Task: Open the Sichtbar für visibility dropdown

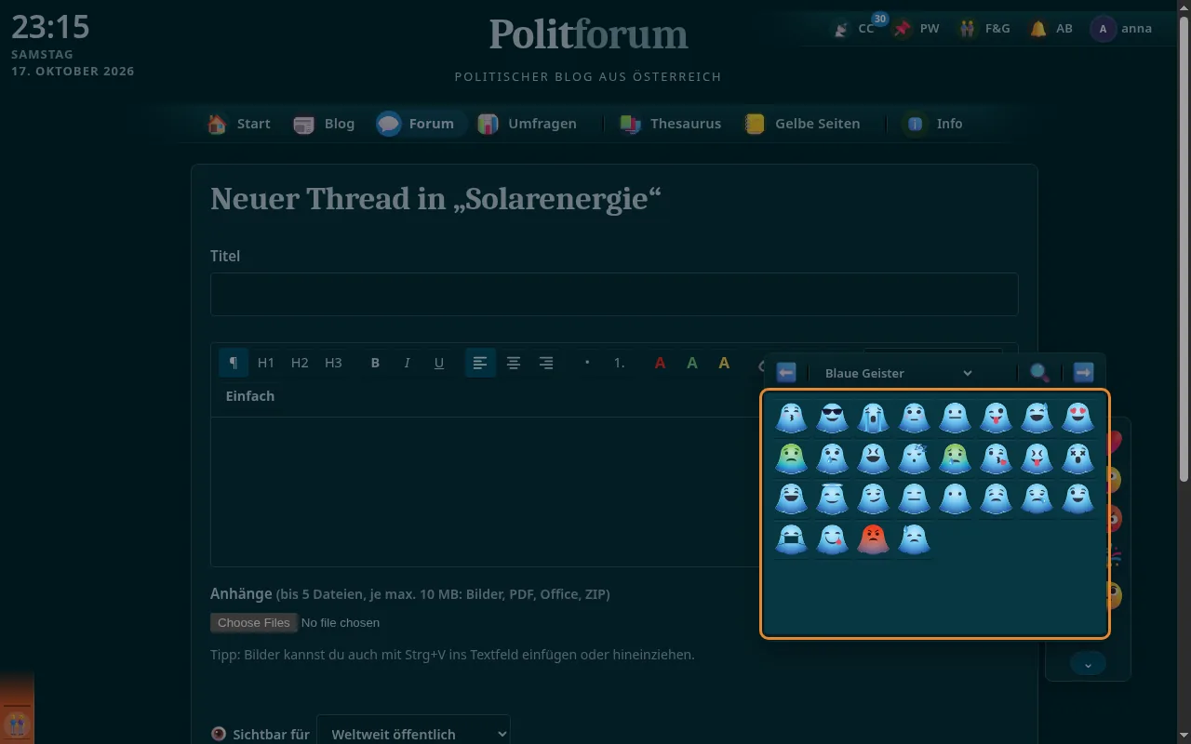Action: click(413, 734)
